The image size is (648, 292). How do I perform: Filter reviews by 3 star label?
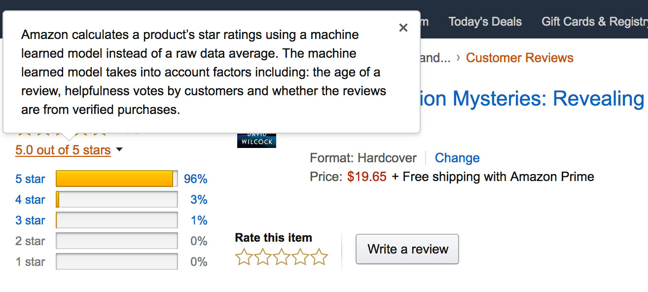point(30,220)
